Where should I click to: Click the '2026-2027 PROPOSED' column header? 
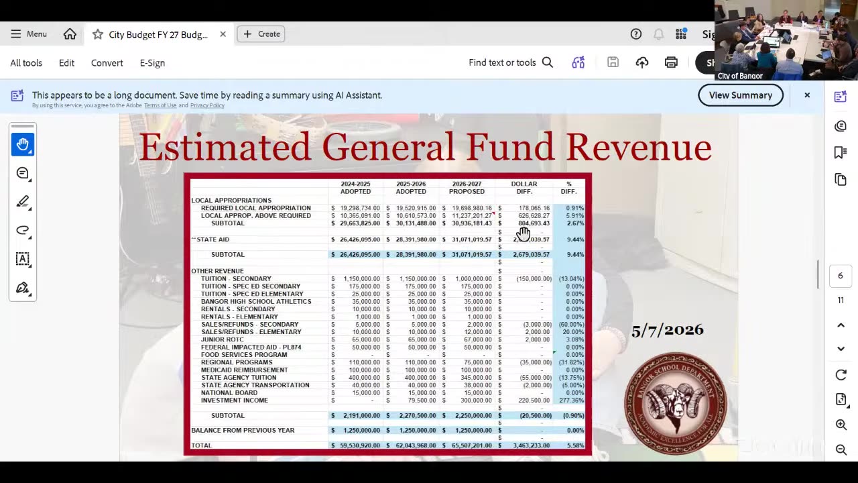pos(467,188)
